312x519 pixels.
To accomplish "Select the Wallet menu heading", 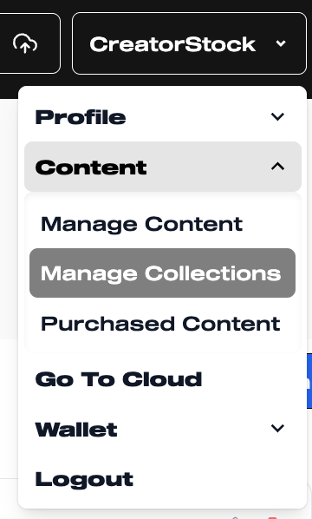I will (76, 430).
